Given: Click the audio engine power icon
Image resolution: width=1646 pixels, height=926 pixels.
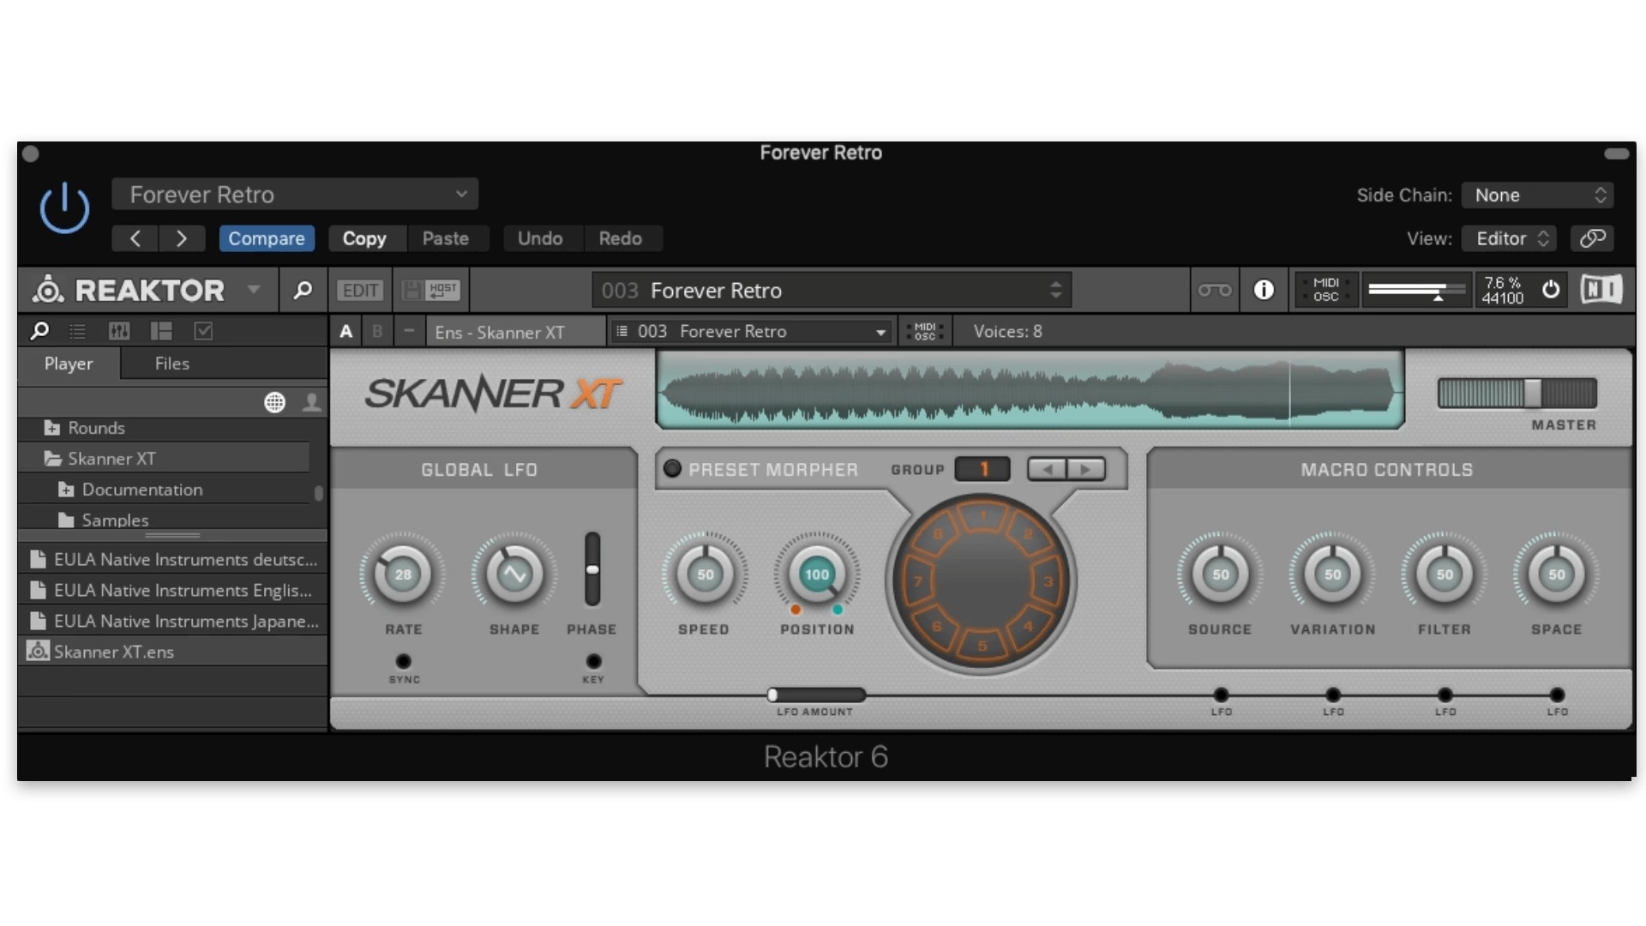Looking at the screenshot, I should [x=1551, y=290].
